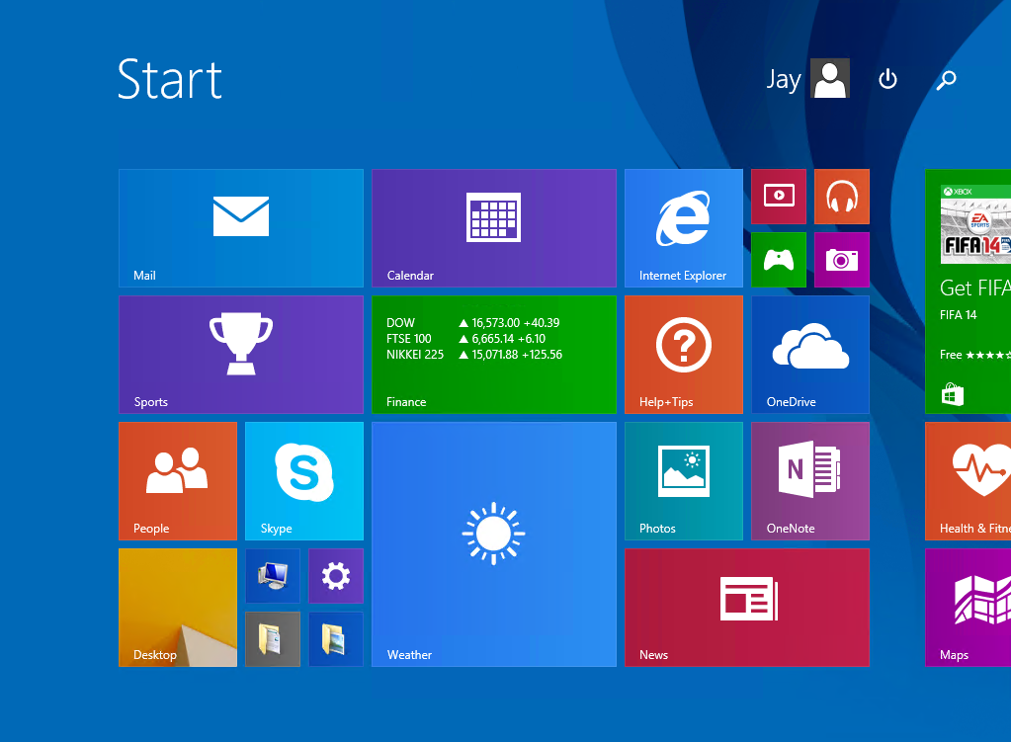
Task: Launch OneDrive cloud tile
Action: pos(809,355)
